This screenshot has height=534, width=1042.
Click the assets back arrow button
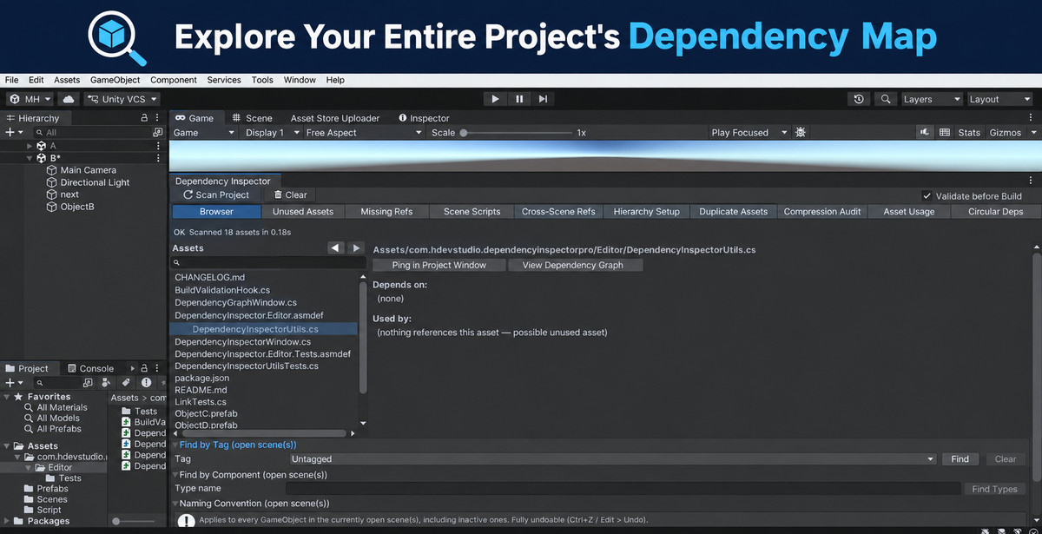(x=336, y=248)
